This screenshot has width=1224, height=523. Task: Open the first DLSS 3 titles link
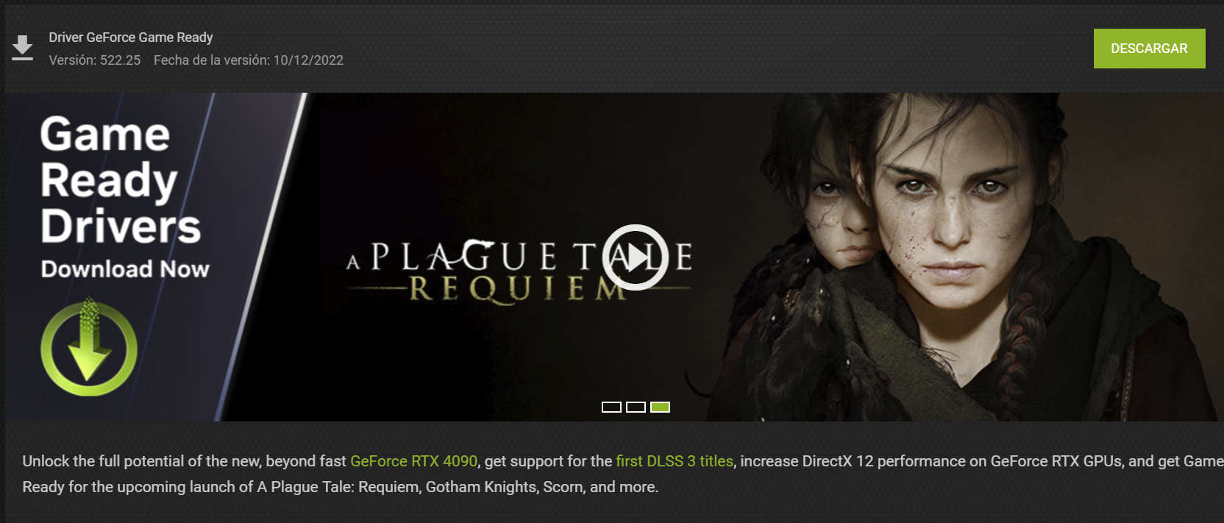pos(675,461)
